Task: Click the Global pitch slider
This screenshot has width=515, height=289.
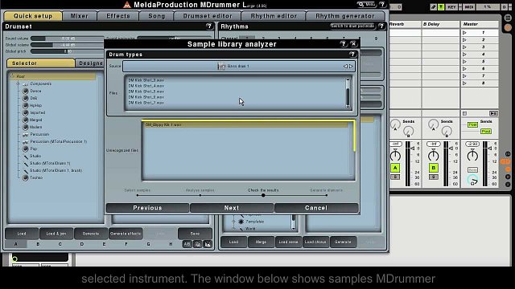Action: [x=67, y=51]
